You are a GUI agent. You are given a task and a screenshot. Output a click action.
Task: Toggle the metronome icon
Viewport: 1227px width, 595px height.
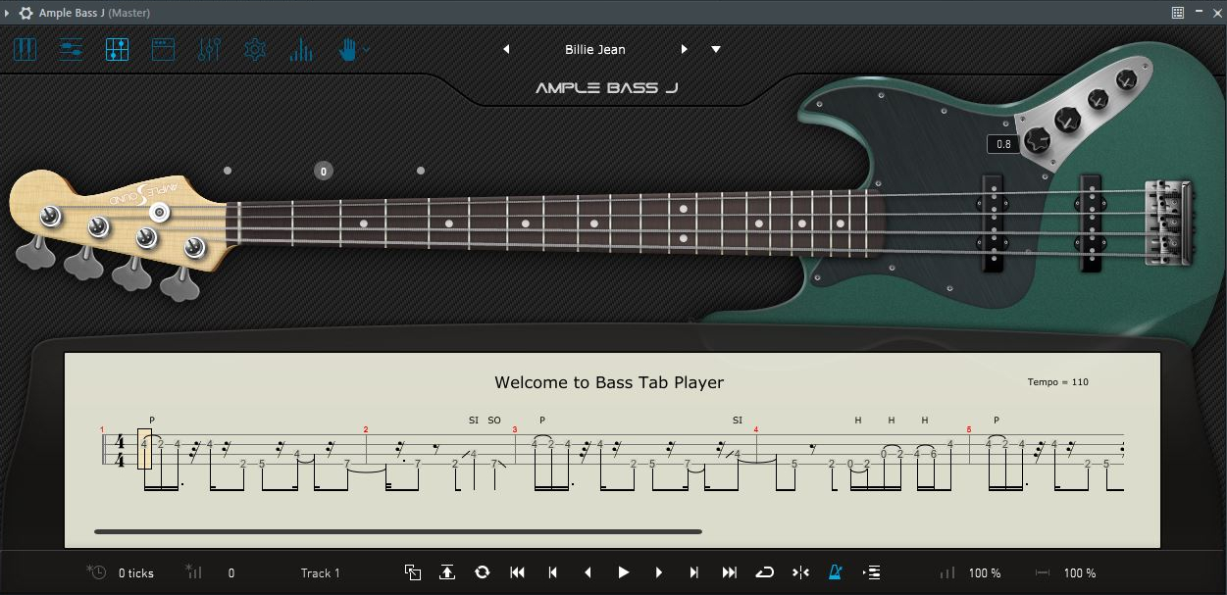tap(836, 572)
